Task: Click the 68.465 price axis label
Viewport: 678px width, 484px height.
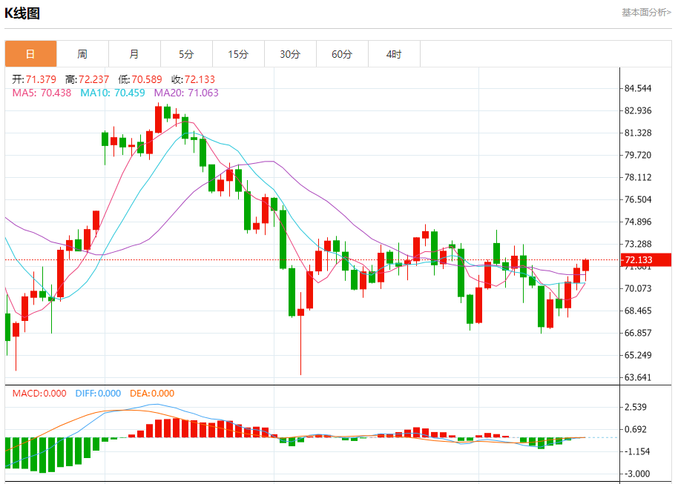Action: tap(638, 311)
